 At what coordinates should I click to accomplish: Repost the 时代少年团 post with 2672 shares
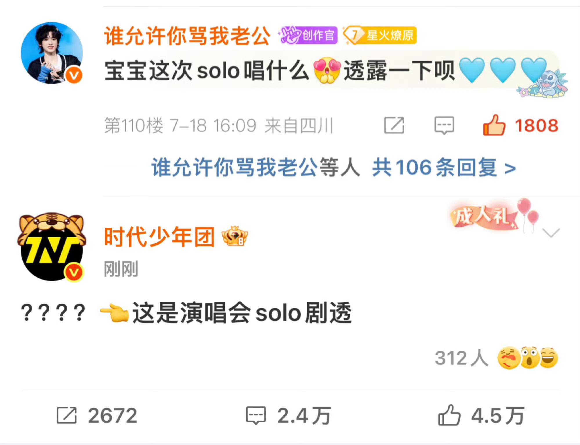click(97, 415)
